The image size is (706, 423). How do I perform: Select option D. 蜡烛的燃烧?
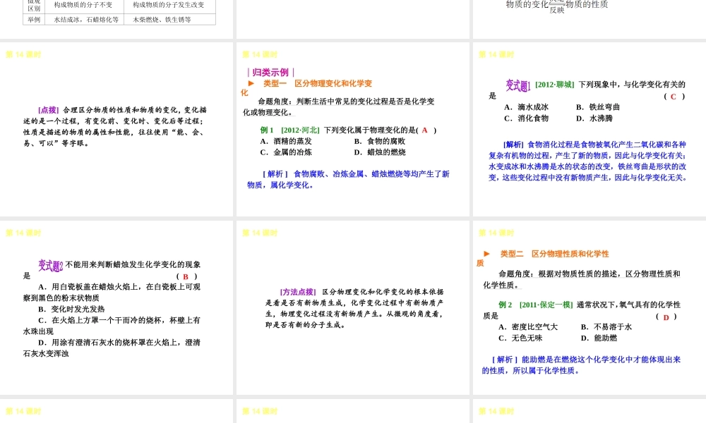(380, 152)
